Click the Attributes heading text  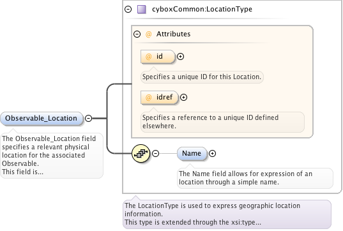point(174,34)
